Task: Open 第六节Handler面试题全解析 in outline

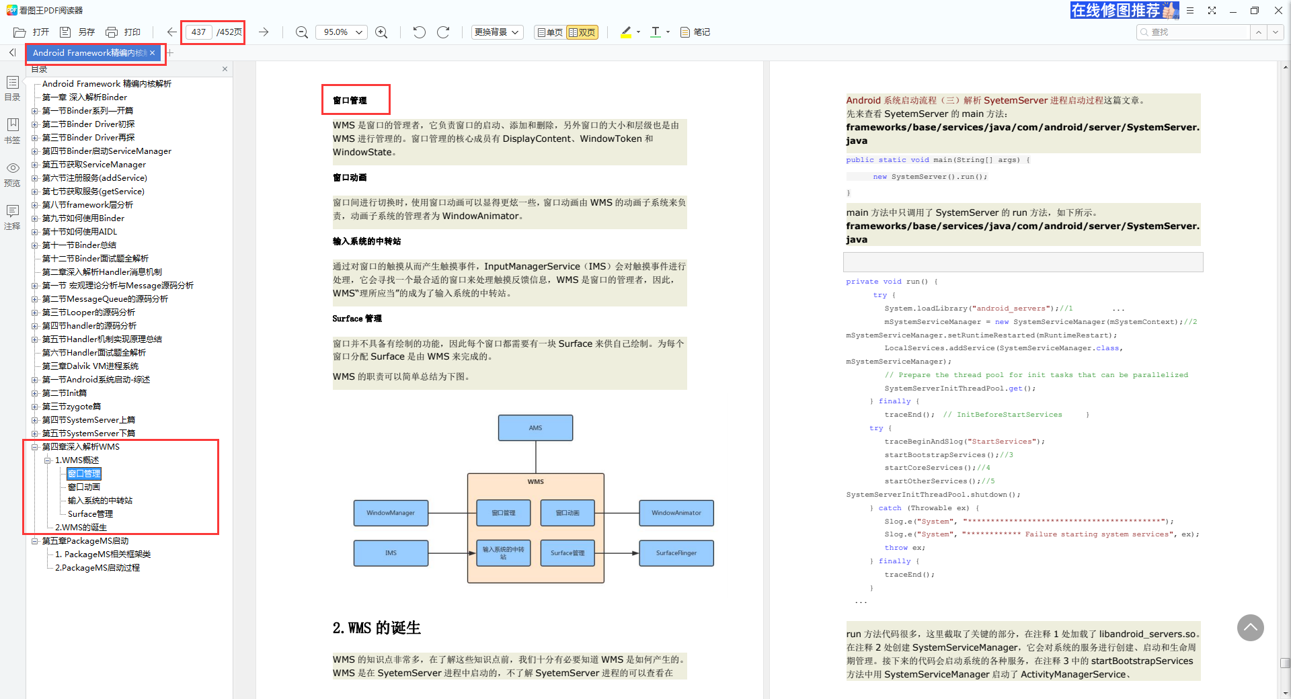Action: click(x=94, y=353)
